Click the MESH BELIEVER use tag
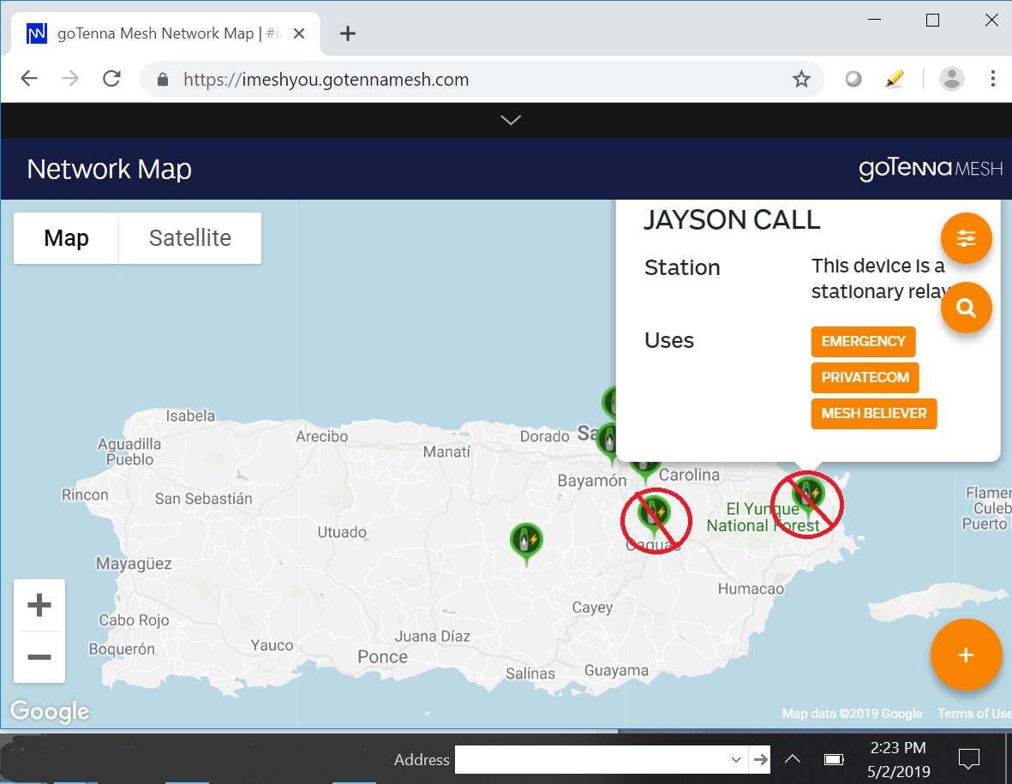1012x784 pixels. pyautogui.click(x=874, y=414)
